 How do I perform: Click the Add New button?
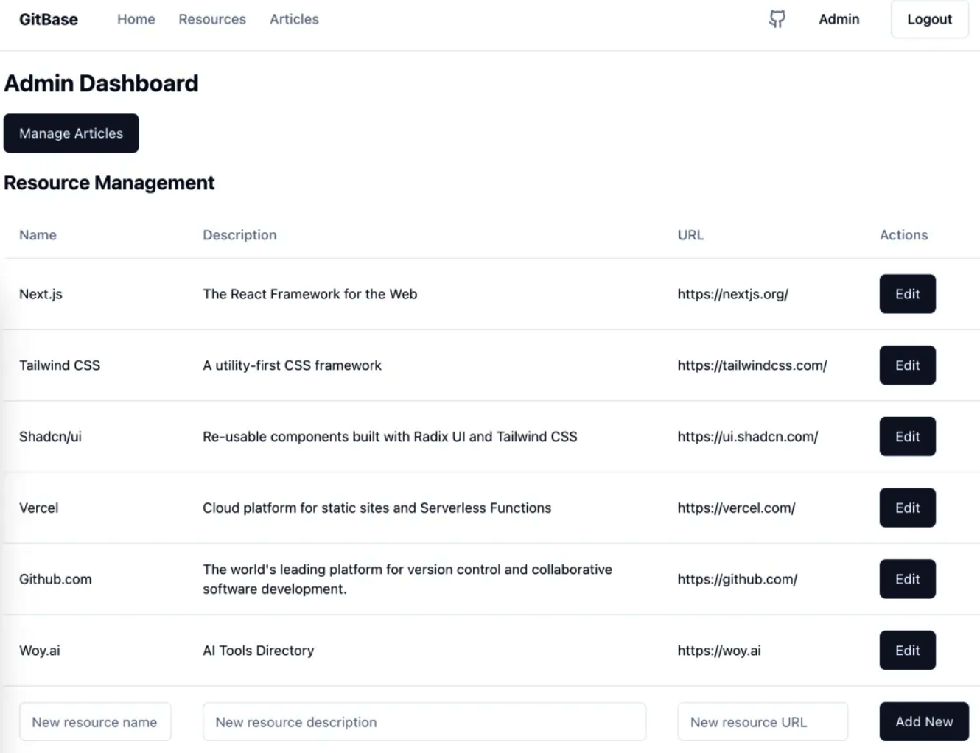[x=924, y=722]
